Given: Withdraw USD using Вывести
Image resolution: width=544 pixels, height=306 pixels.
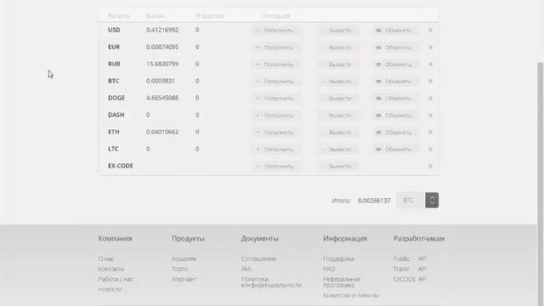Looking at the screenshot, I should 337,31.
